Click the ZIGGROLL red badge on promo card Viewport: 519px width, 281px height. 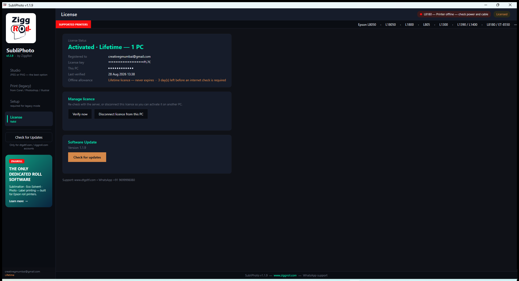tap(17, 161)
